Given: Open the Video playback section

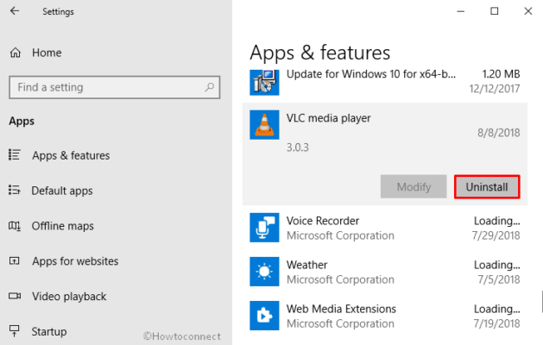Looking at the screenshot, I should coord(69,296).
